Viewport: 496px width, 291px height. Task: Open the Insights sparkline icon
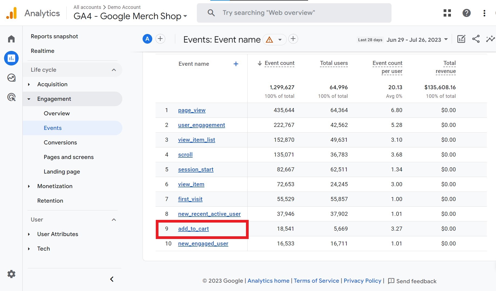click(490, 39)
